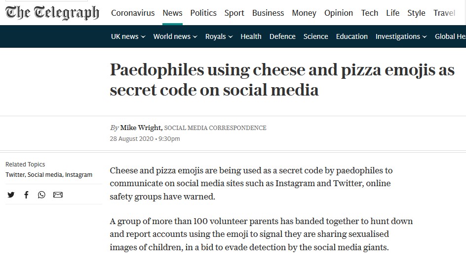This screenshot has height=264, width=466.
Task: Share article via WhatsApp icon
Action: 41,195
